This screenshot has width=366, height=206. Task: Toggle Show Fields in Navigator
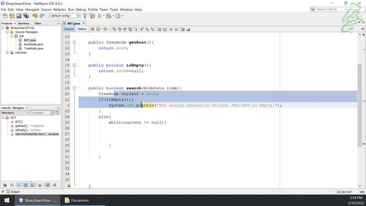click(x=12, y=185)
